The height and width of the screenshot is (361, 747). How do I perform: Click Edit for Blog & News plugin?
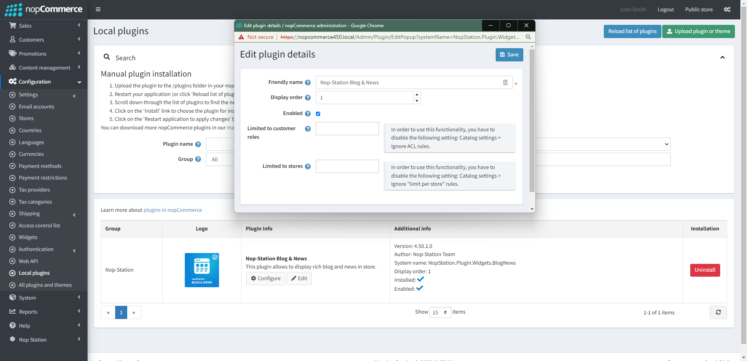tap(299, 279)
